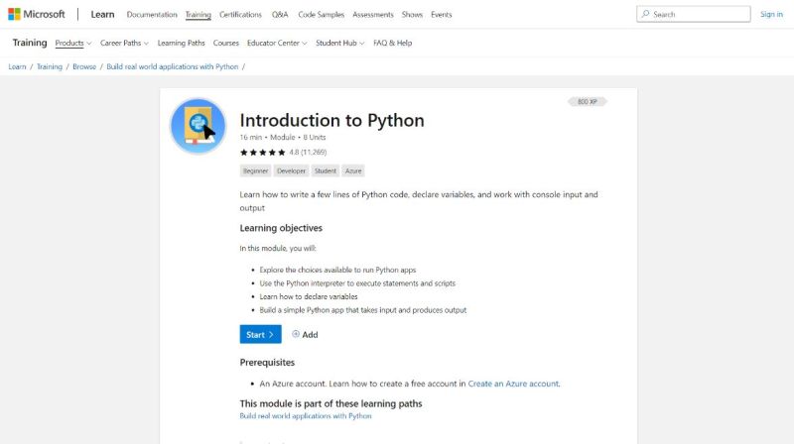Click the Introduction to Python module badge
Viewport: 794px width, 444px height.
tap(198, 126)
